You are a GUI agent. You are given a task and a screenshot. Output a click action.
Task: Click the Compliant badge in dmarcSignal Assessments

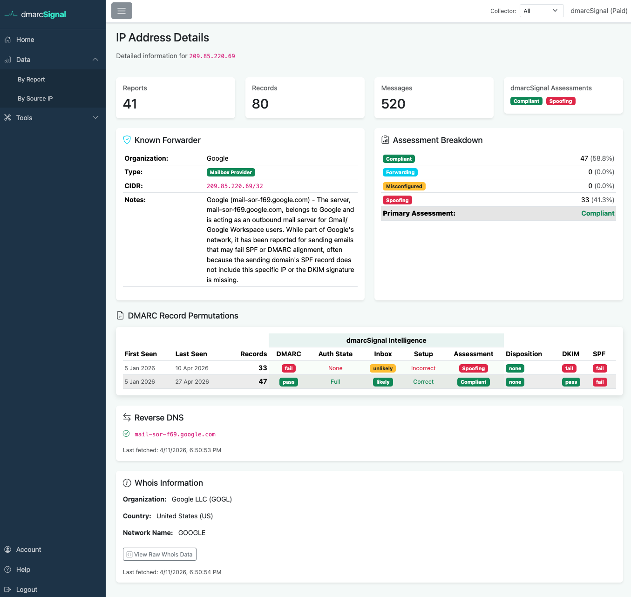point(526,101)
